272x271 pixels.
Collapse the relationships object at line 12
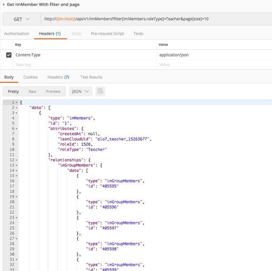16,160
